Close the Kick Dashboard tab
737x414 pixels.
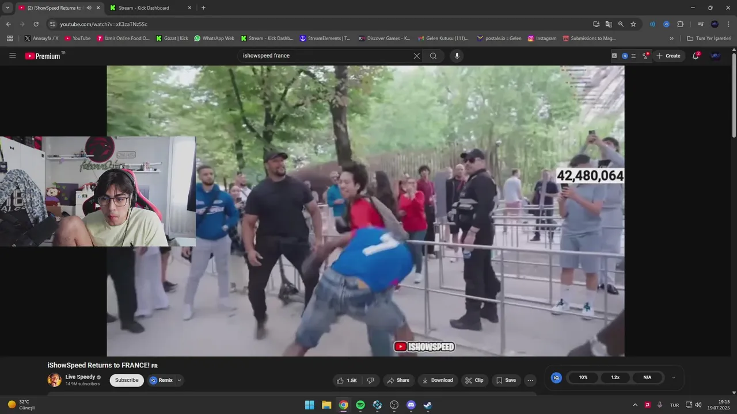pyautogui.click(x=189, y=8)
